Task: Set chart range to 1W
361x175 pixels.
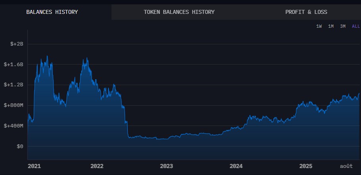Action: click(x=319, y=26)
